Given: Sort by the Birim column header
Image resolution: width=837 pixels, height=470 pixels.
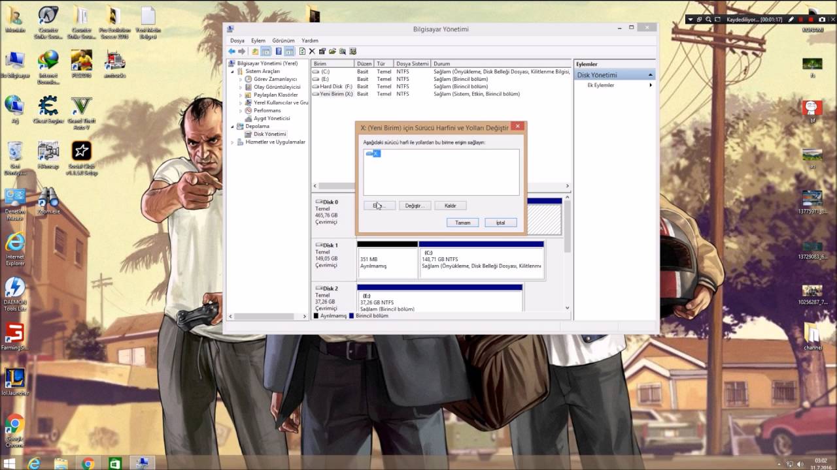Looking at the screenshot, I should tap(333, 64).
